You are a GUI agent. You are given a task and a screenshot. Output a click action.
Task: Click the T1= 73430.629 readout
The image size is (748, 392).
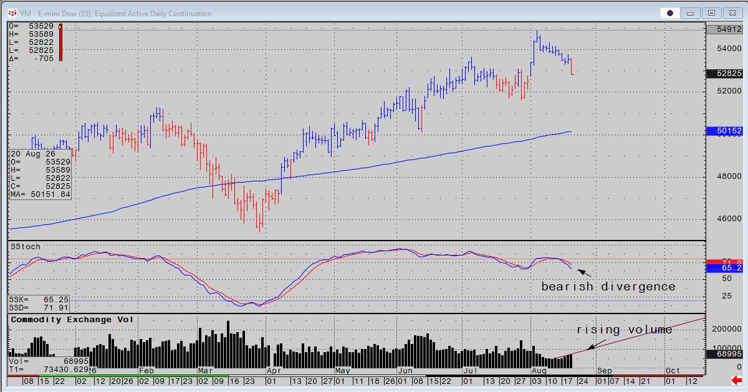point(48,370)
